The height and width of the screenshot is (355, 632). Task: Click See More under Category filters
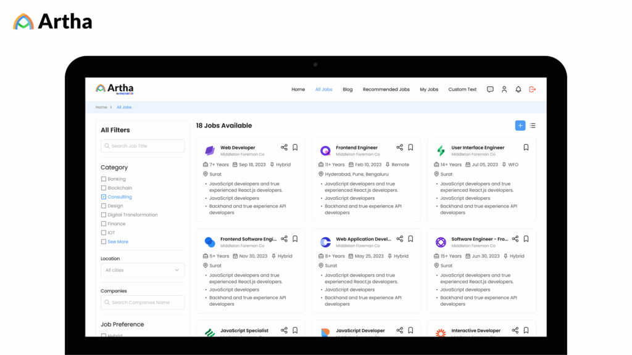118,242
